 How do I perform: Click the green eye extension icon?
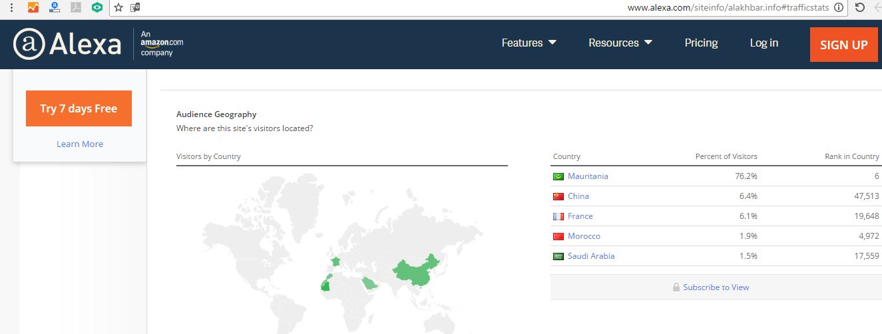coord(97,8)
